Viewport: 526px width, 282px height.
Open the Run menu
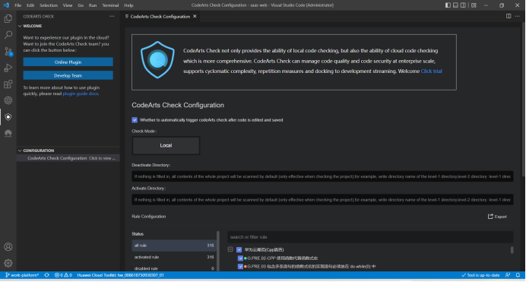93,5
